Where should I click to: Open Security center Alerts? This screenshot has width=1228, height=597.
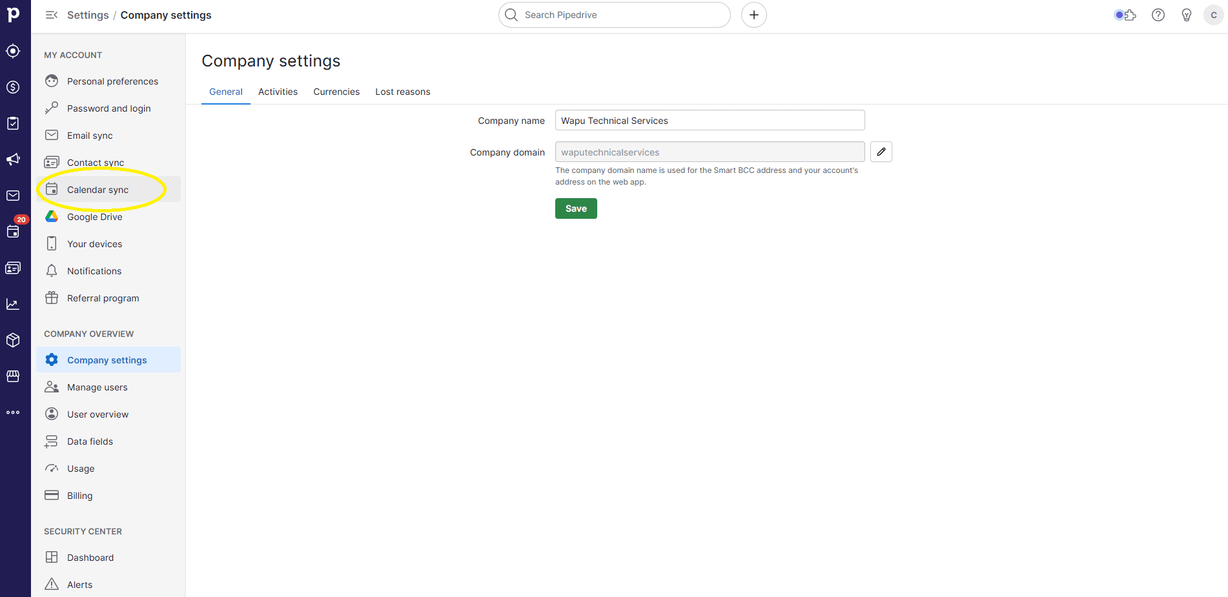tap(108, 585)
